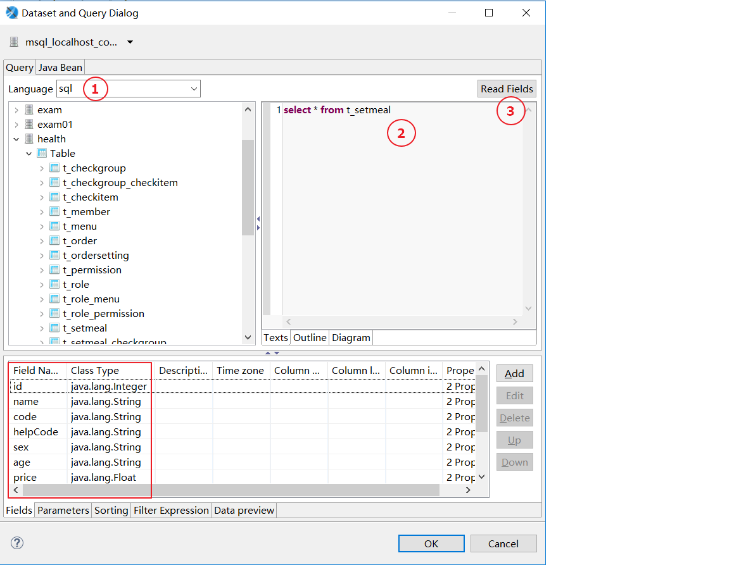
Task: Collapse the Table folder node
Action: (29, 154)
